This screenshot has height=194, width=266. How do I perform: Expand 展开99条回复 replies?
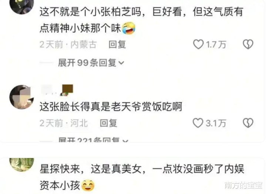coord(91,63)
